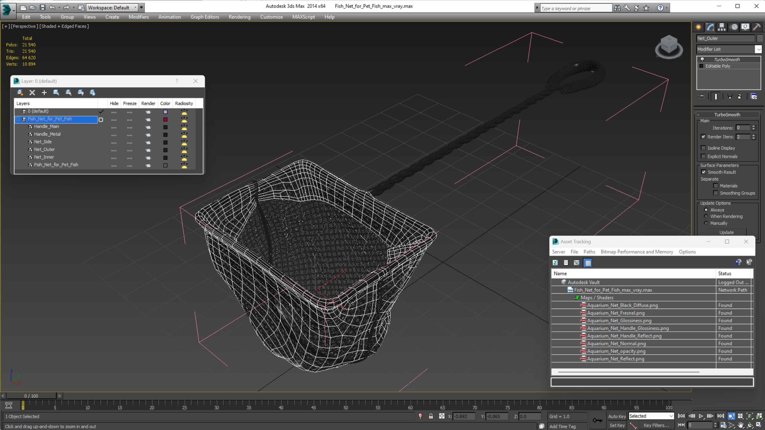765x430 pixels.
Task: Open the Rendering menu
Action: [x=239, y=17]
